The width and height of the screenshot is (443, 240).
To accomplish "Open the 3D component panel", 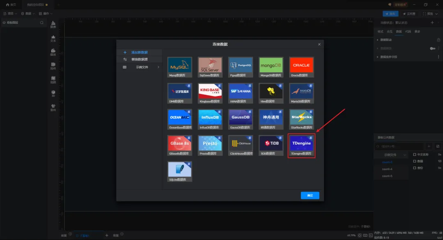I will [x=53, y=94].
